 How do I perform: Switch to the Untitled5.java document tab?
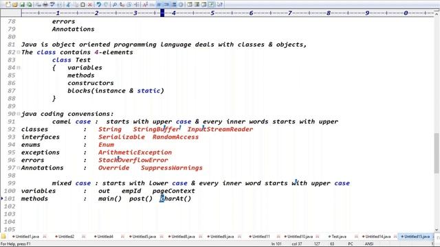(x=144, y=237)
